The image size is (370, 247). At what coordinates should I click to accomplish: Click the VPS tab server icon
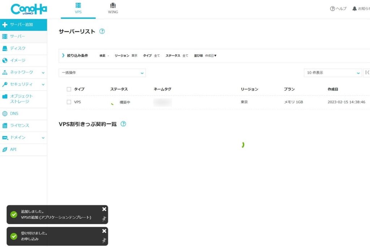[78, 5]
